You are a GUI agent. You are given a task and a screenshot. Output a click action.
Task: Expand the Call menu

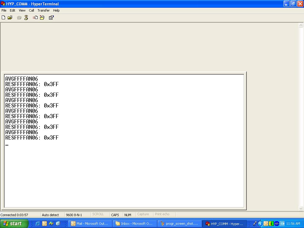click(31, 10)
